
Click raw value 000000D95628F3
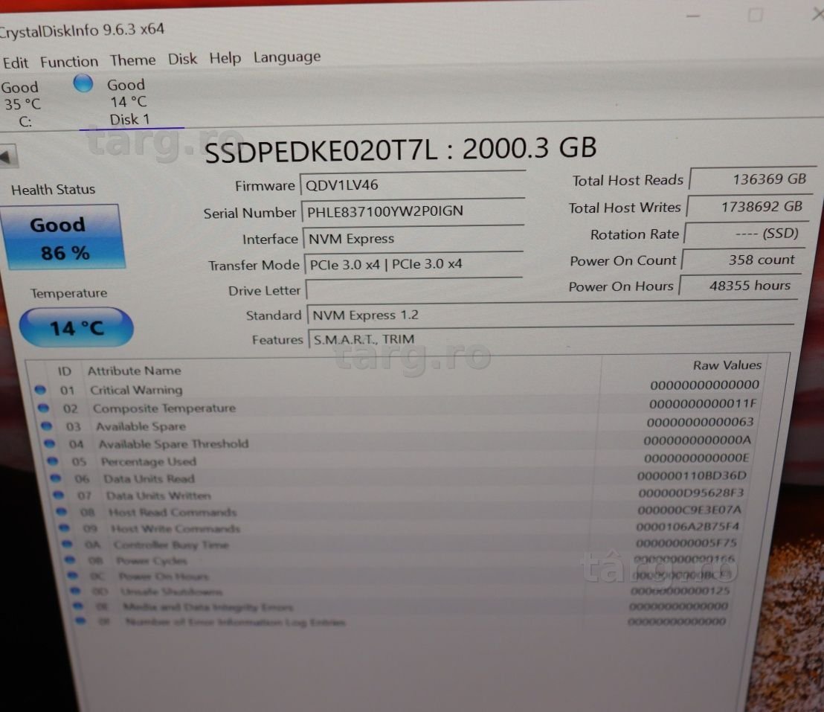click(x=691, y=493)
